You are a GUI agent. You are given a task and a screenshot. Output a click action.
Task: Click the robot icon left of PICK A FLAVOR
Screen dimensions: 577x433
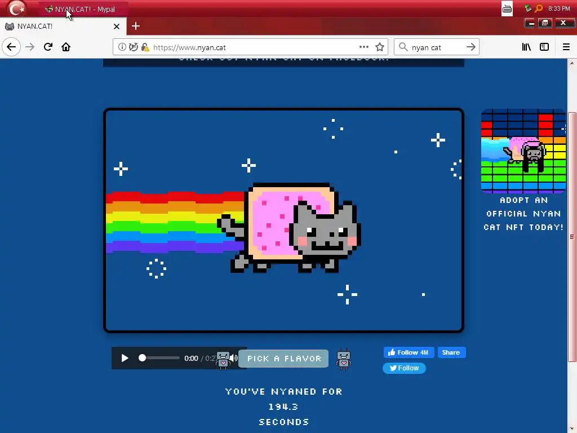point(223,360)
